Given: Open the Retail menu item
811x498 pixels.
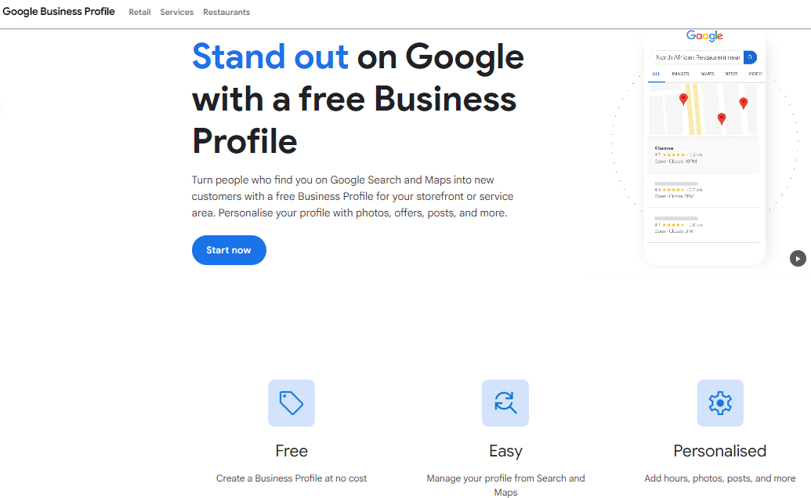Looking at the screenshot, I should coord(139,13).
